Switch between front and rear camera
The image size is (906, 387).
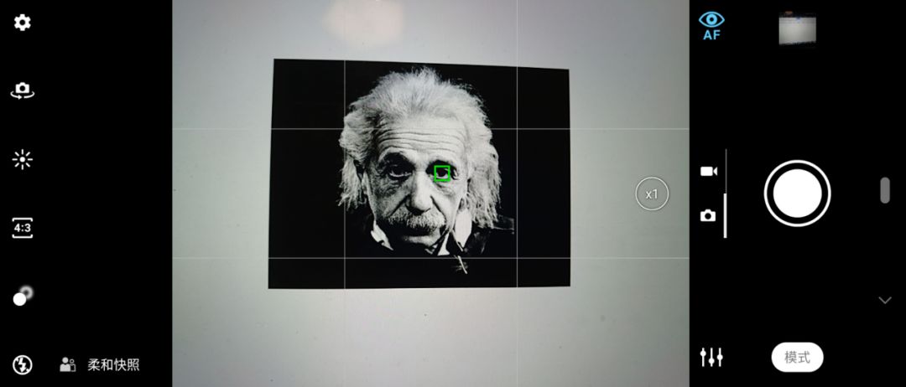tap(23, 90)
